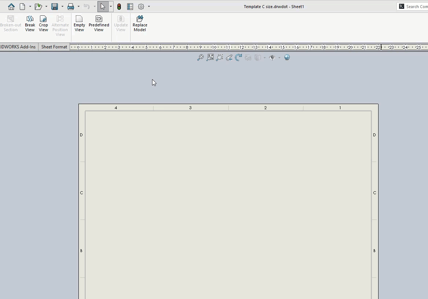Viewport: 428px width, 299px height.
Task: Click the Print icon
Action: coord(72,6)
